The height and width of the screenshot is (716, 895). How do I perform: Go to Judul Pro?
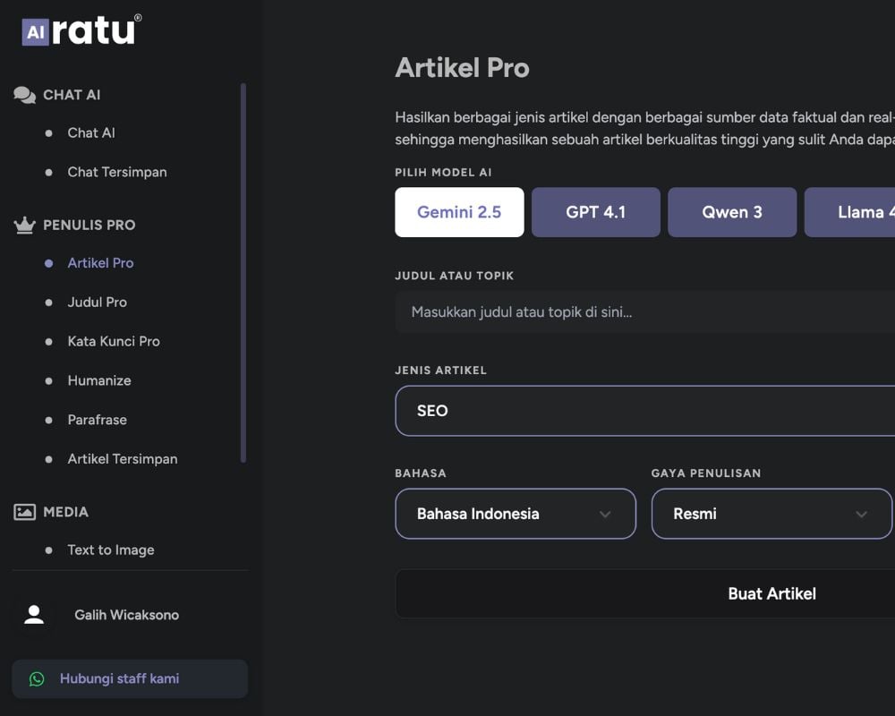click(x=97, y=302)
